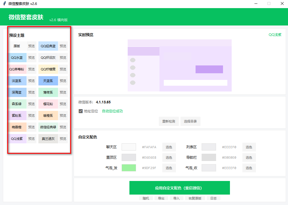
Task: Apply the QQ经典蓝 theme
Action: [48, 46]
